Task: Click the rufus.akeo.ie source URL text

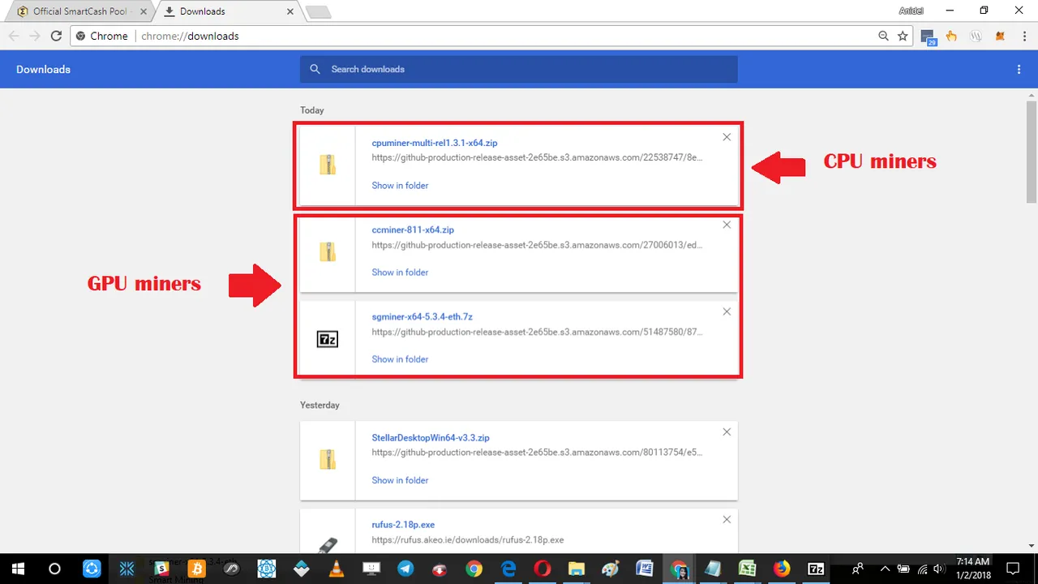Action: click(x=468, y=539)
